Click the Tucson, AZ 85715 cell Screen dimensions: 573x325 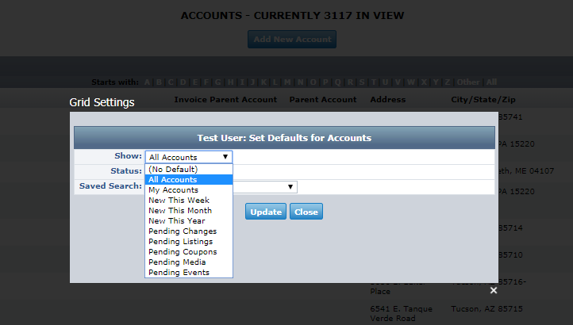coord(486,309)
